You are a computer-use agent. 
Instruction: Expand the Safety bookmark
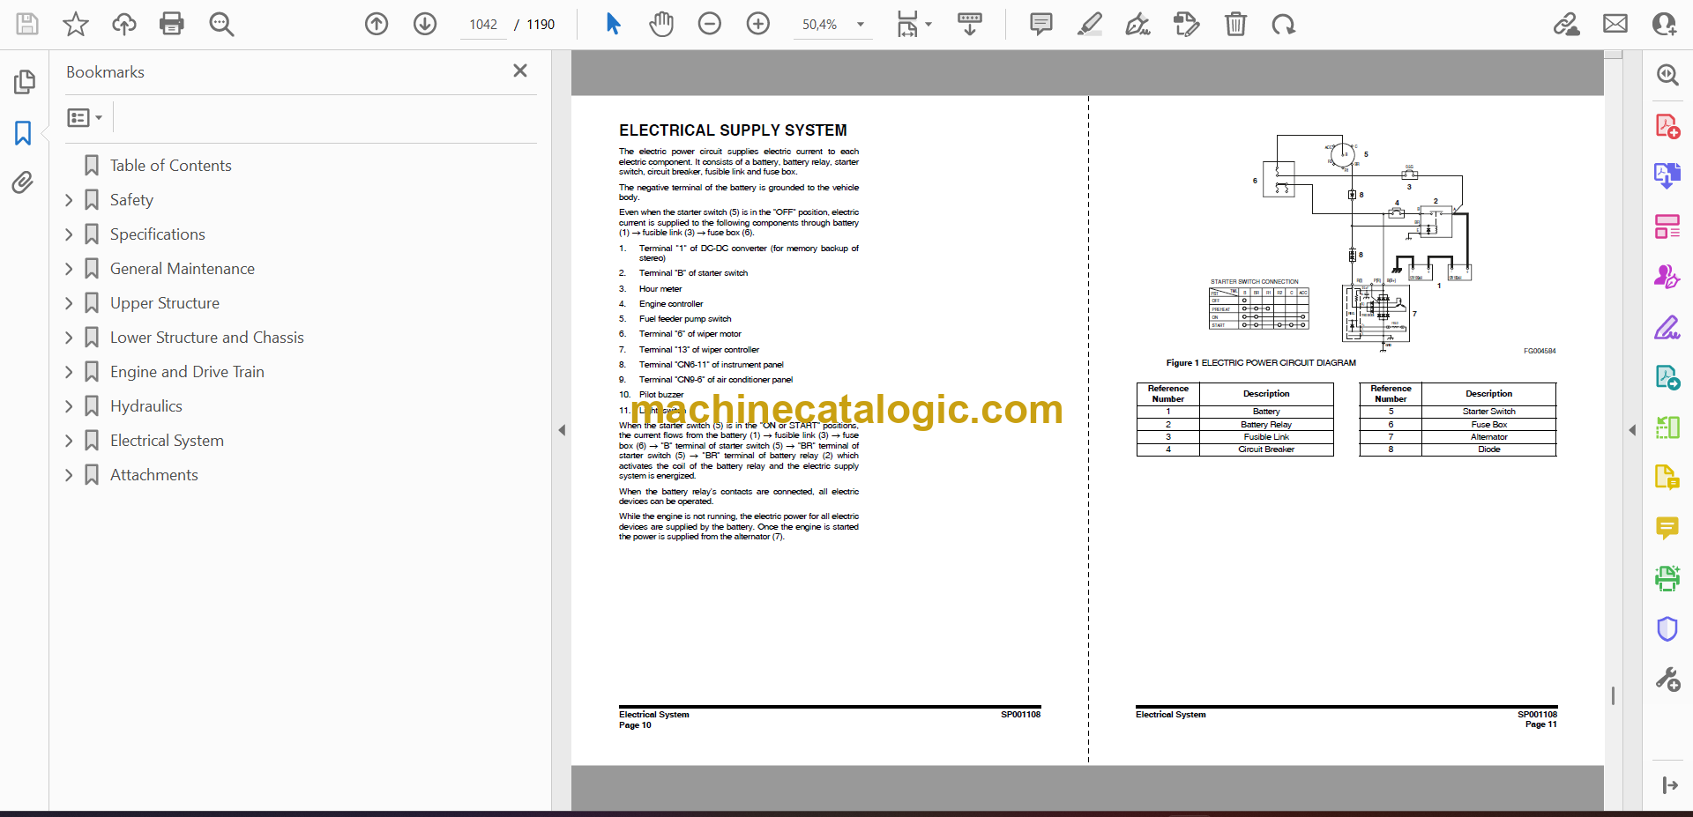pyautogui.click(x=69, y=200)
